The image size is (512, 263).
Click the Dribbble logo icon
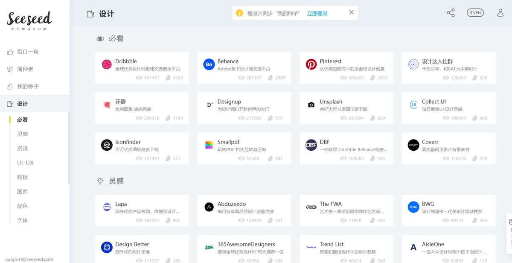(x=107, y=64)
